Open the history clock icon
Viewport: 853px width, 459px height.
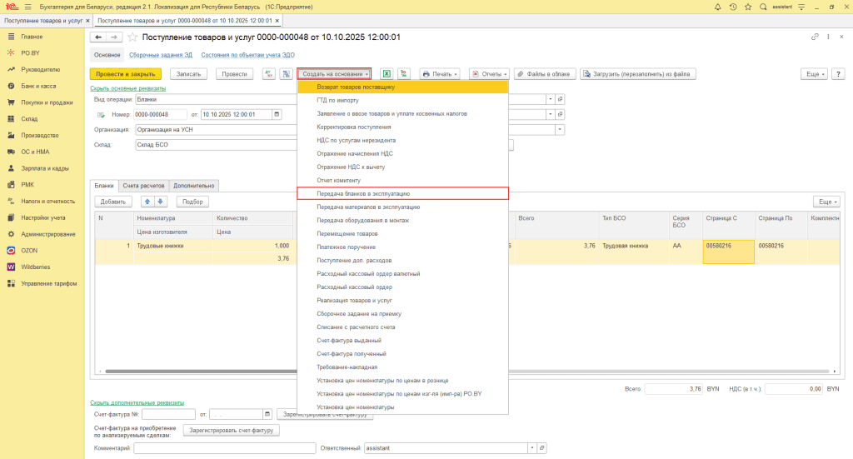(x=731, y=6)
